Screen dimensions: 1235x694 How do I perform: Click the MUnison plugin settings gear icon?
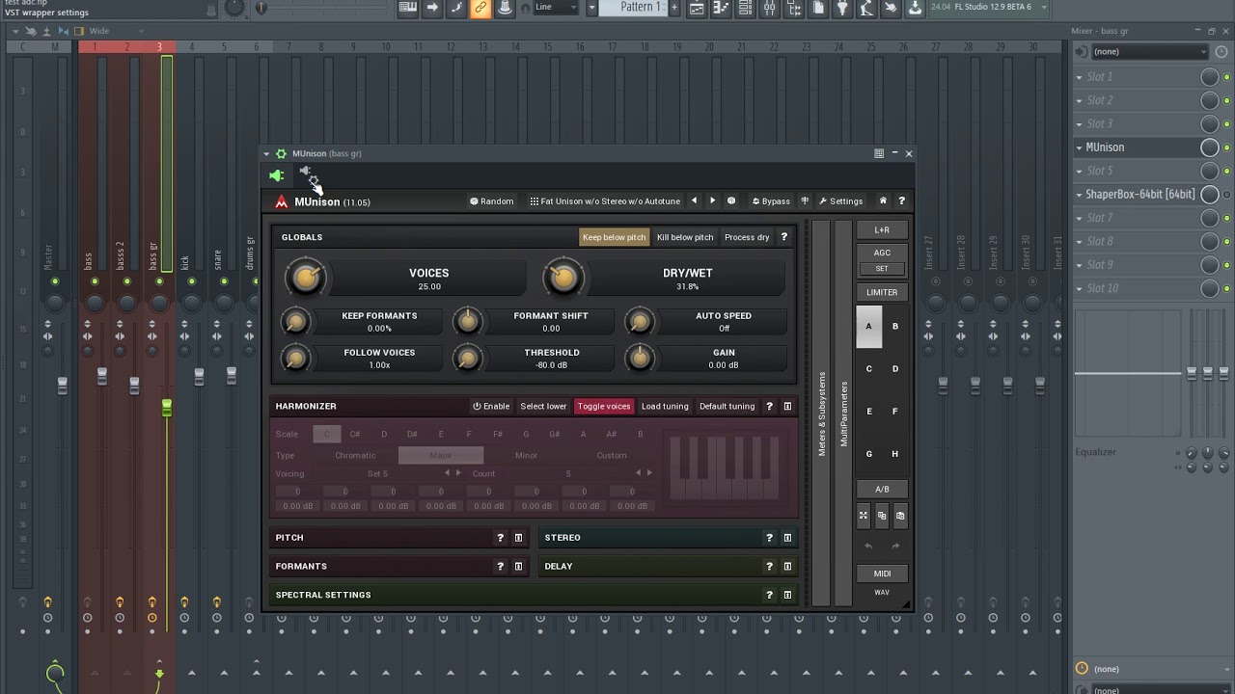(281, 153)
